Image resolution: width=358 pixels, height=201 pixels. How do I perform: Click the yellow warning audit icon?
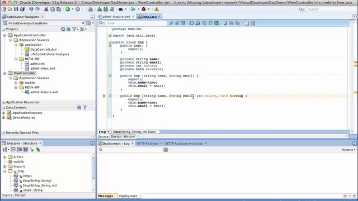pos(157,9)
